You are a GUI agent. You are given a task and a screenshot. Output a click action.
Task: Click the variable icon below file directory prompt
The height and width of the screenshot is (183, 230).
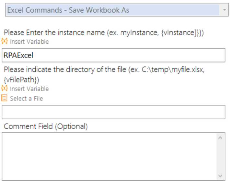5,88
